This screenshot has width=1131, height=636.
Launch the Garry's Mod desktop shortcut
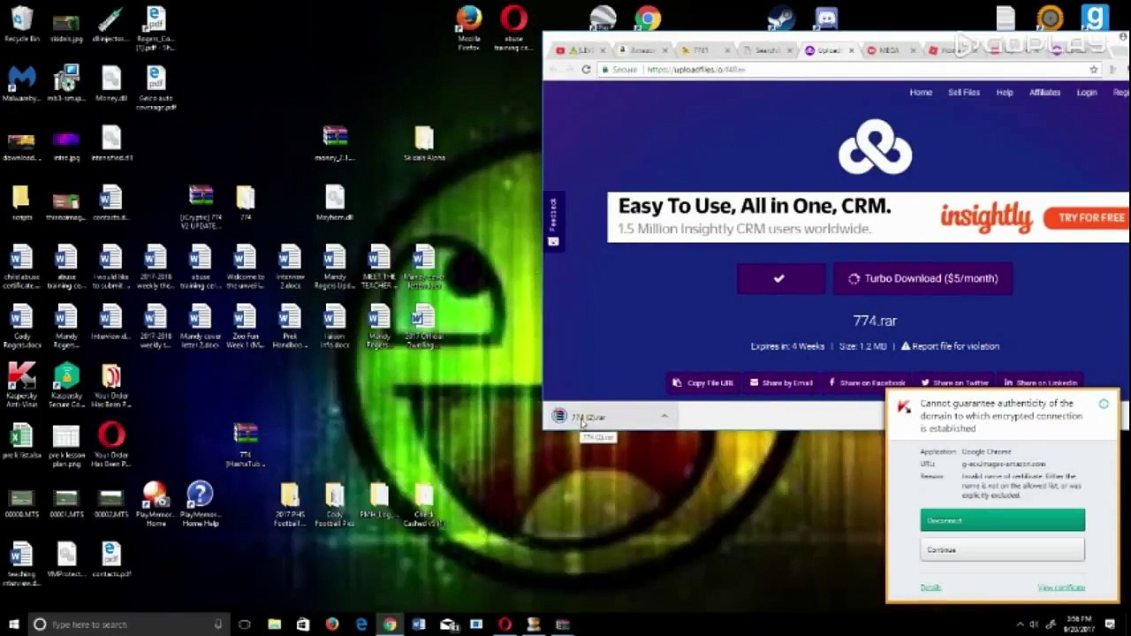[1095, 18]
